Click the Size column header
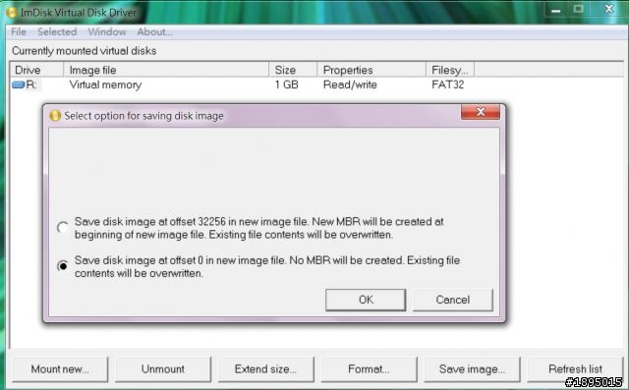This screenshot has width=629, height=390. (x=293, y=70)
